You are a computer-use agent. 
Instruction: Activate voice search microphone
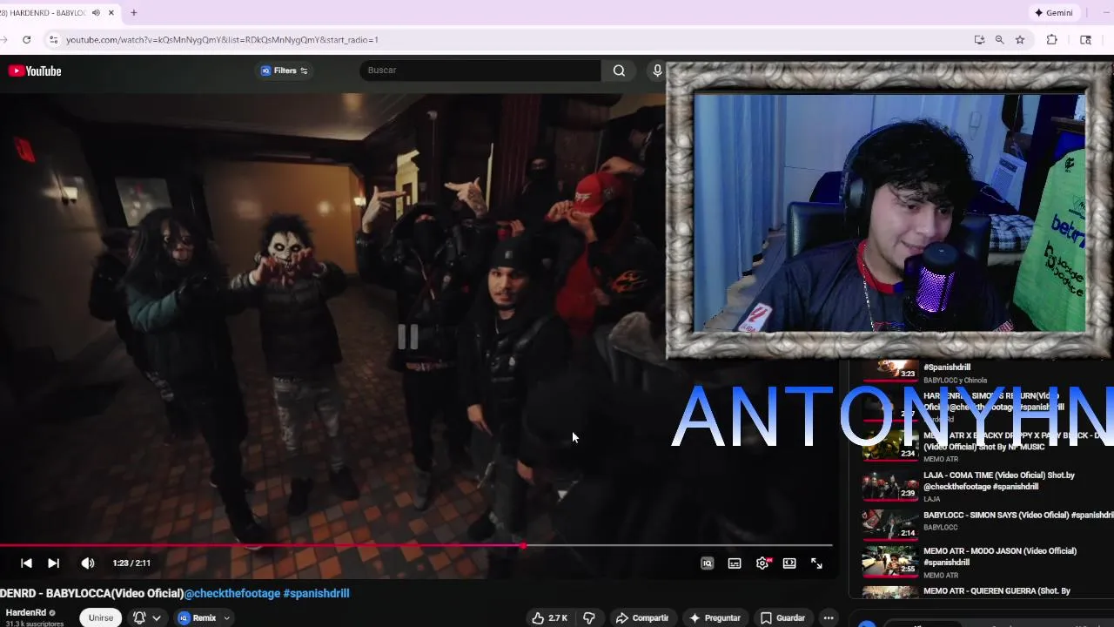[x=657, y=71]
